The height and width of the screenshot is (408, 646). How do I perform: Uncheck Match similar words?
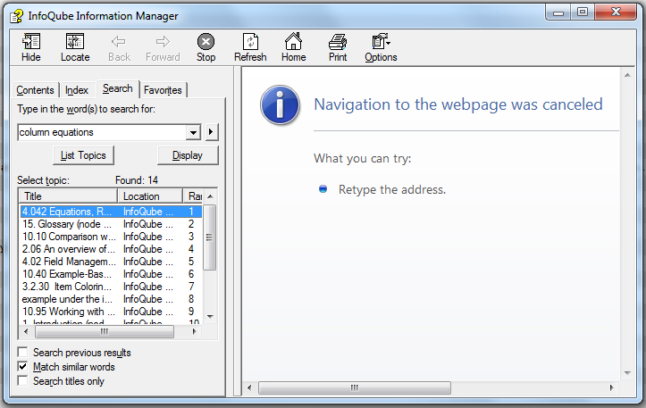tap(22, 366)
